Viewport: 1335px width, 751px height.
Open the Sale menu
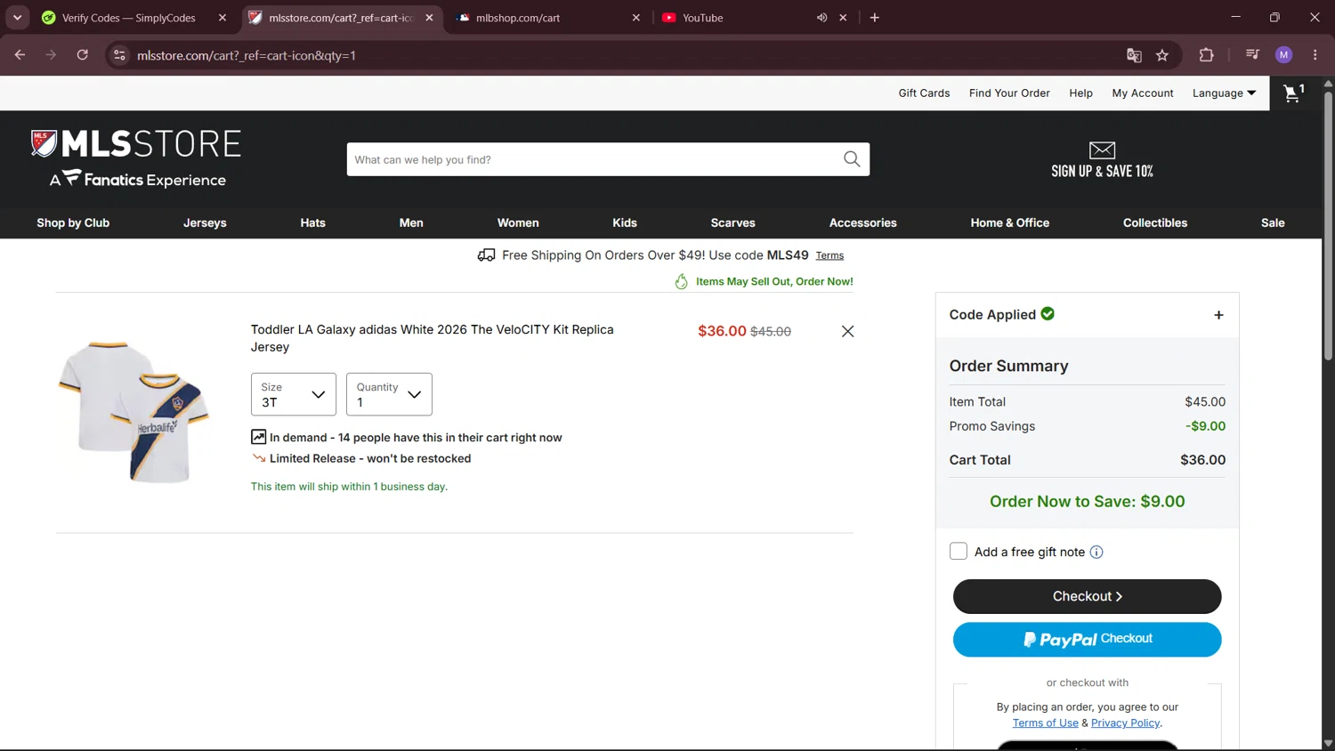pos(1273,222)
